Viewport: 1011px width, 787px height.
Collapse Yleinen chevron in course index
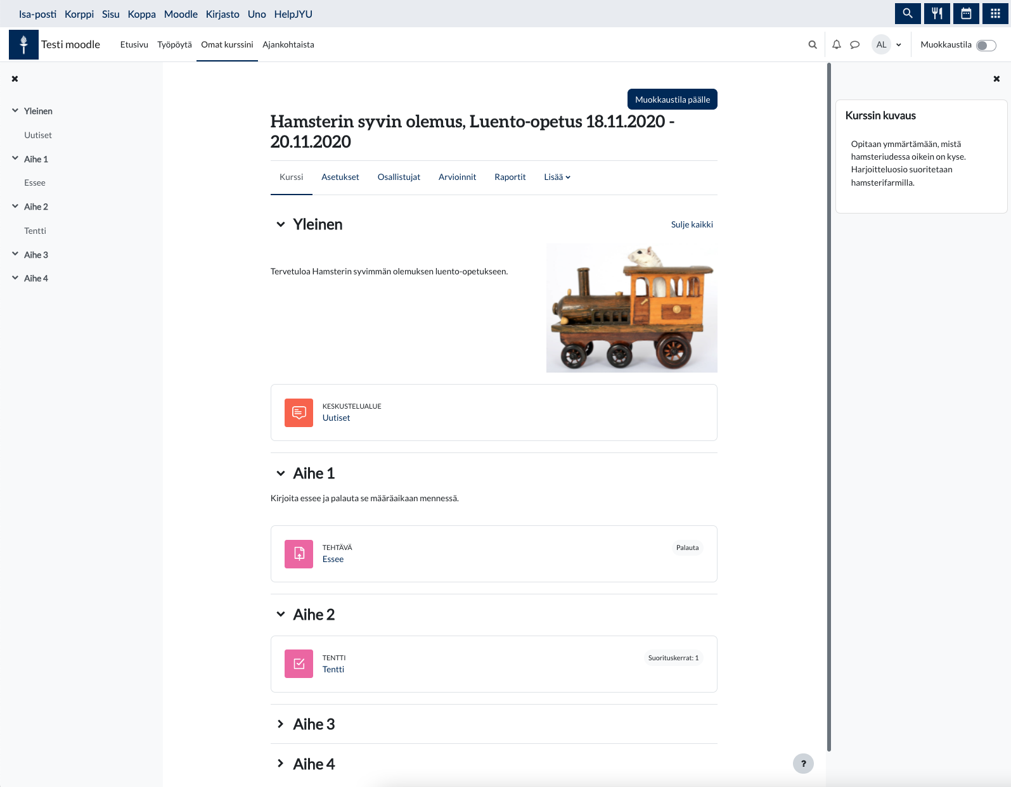tap(15, 111)
